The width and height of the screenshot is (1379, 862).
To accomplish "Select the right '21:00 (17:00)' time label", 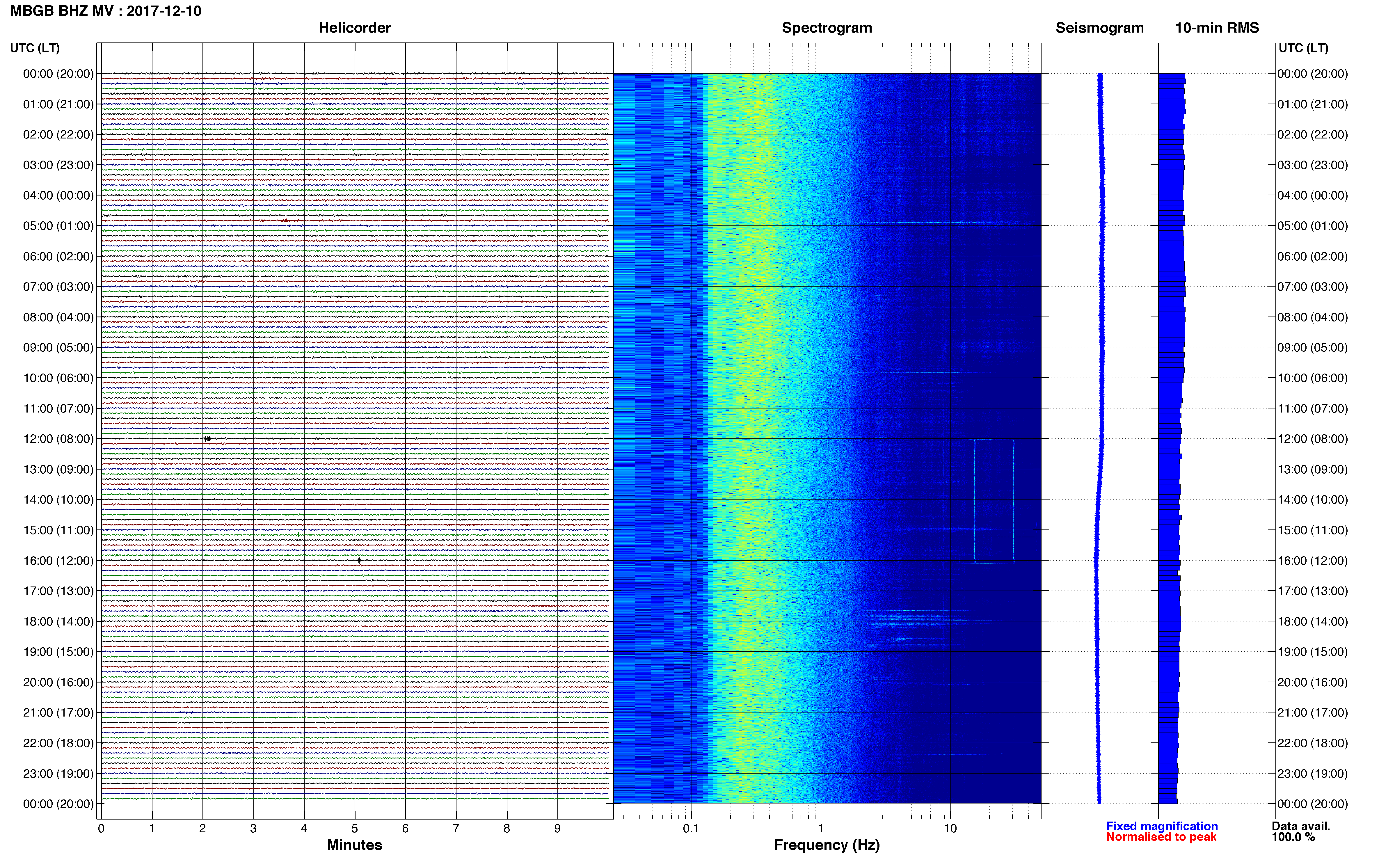I will point(1312,713).
